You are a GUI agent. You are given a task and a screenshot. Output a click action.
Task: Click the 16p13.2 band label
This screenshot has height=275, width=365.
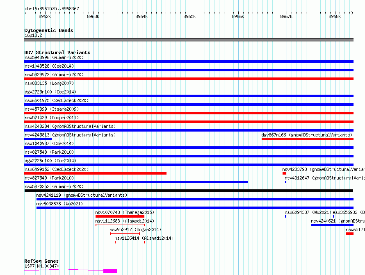(33, 35)
